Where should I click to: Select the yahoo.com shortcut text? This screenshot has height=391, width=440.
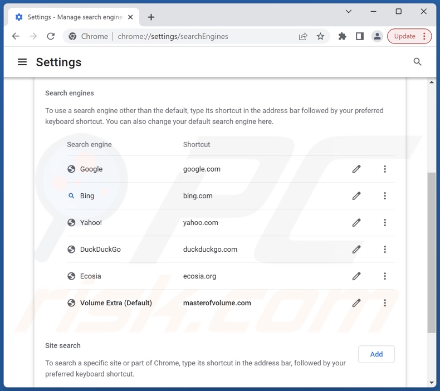click(201, 223)
